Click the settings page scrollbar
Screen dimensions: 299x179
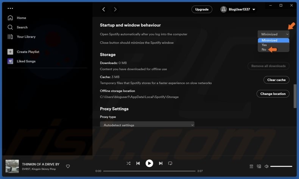pos(295,96)
